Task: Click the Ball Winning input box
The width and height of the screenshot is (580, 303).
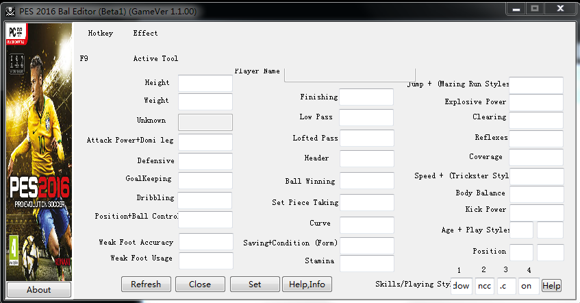Action: pos(367,180)
